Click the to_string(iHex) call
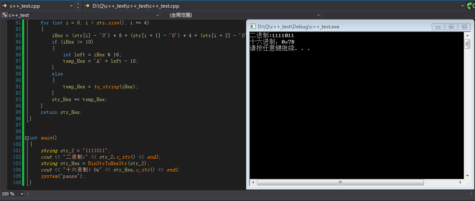The height and width of the screenshot is (201, 475). pos(115,87)
